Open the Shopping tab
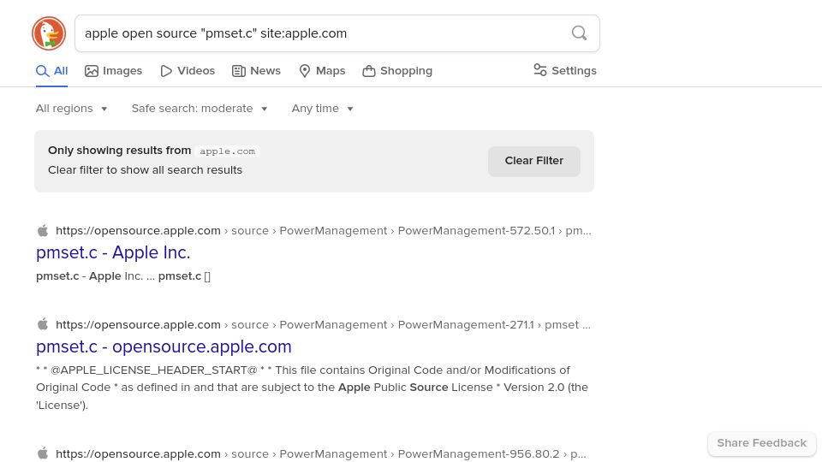The height and width of the screenshot is (462, 822). tap(397, 71)
